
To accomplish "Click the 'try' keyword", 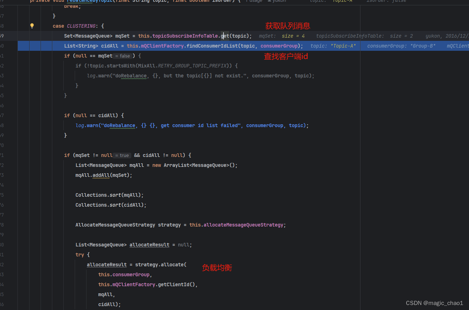I will click(80, 255).
